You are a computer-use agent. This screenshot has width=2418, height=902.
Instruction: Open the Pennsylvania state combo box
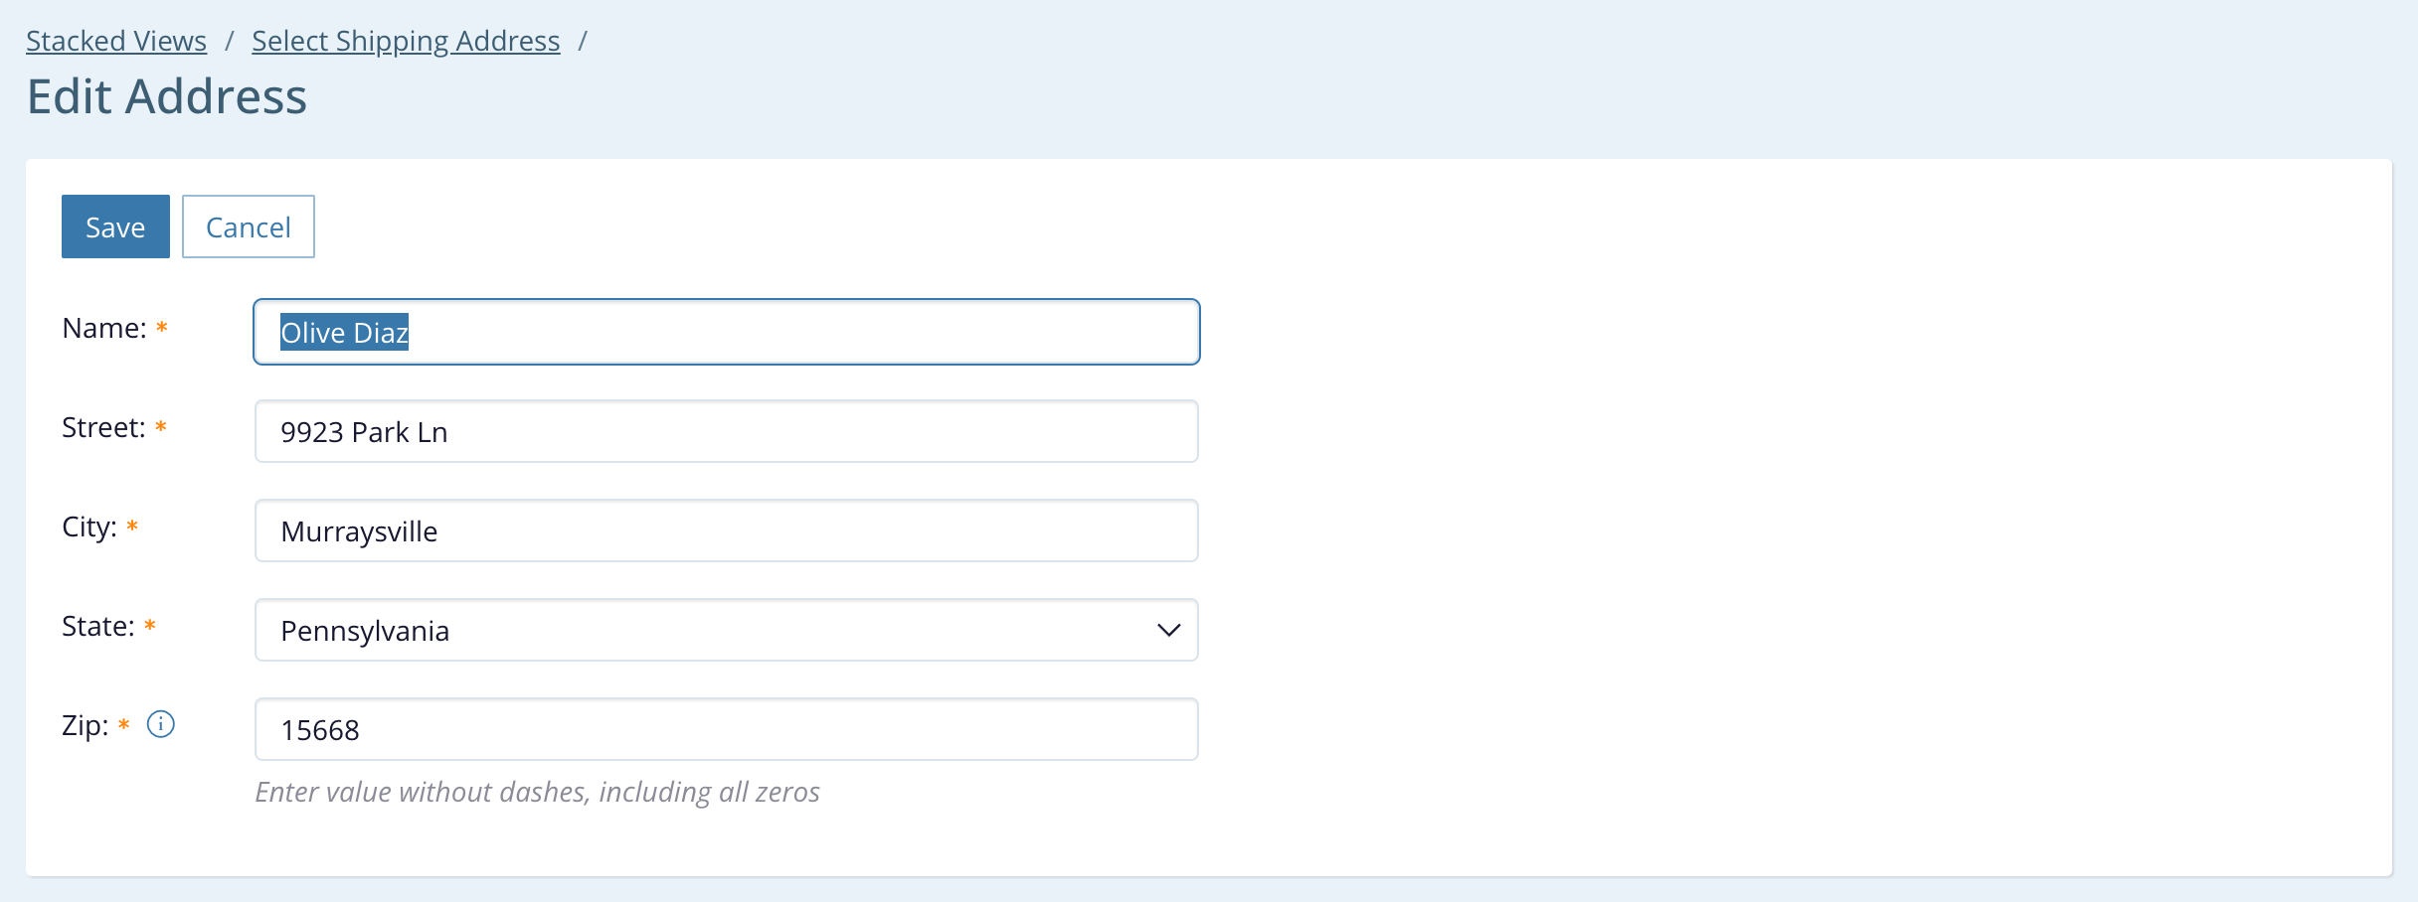coord(726,630)
